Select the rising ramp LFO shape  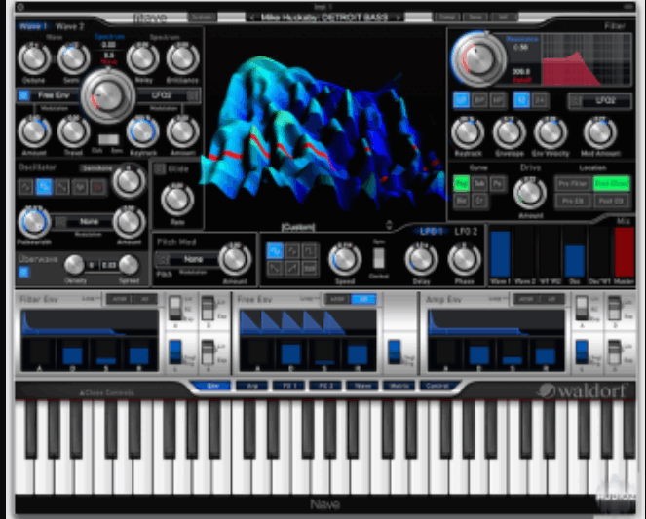292,269
